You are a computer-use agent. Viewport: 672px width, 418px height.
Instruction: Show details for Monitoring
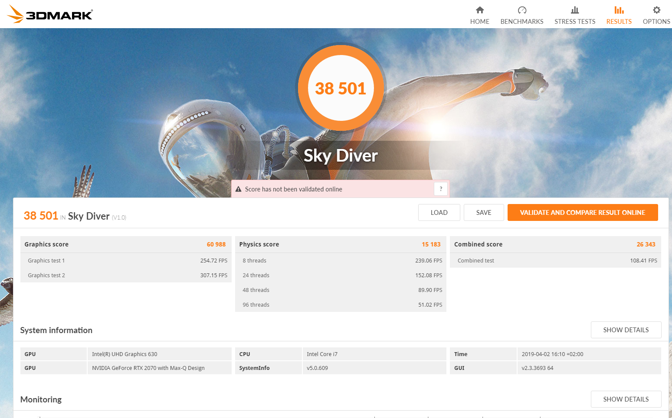click(626, 399)
